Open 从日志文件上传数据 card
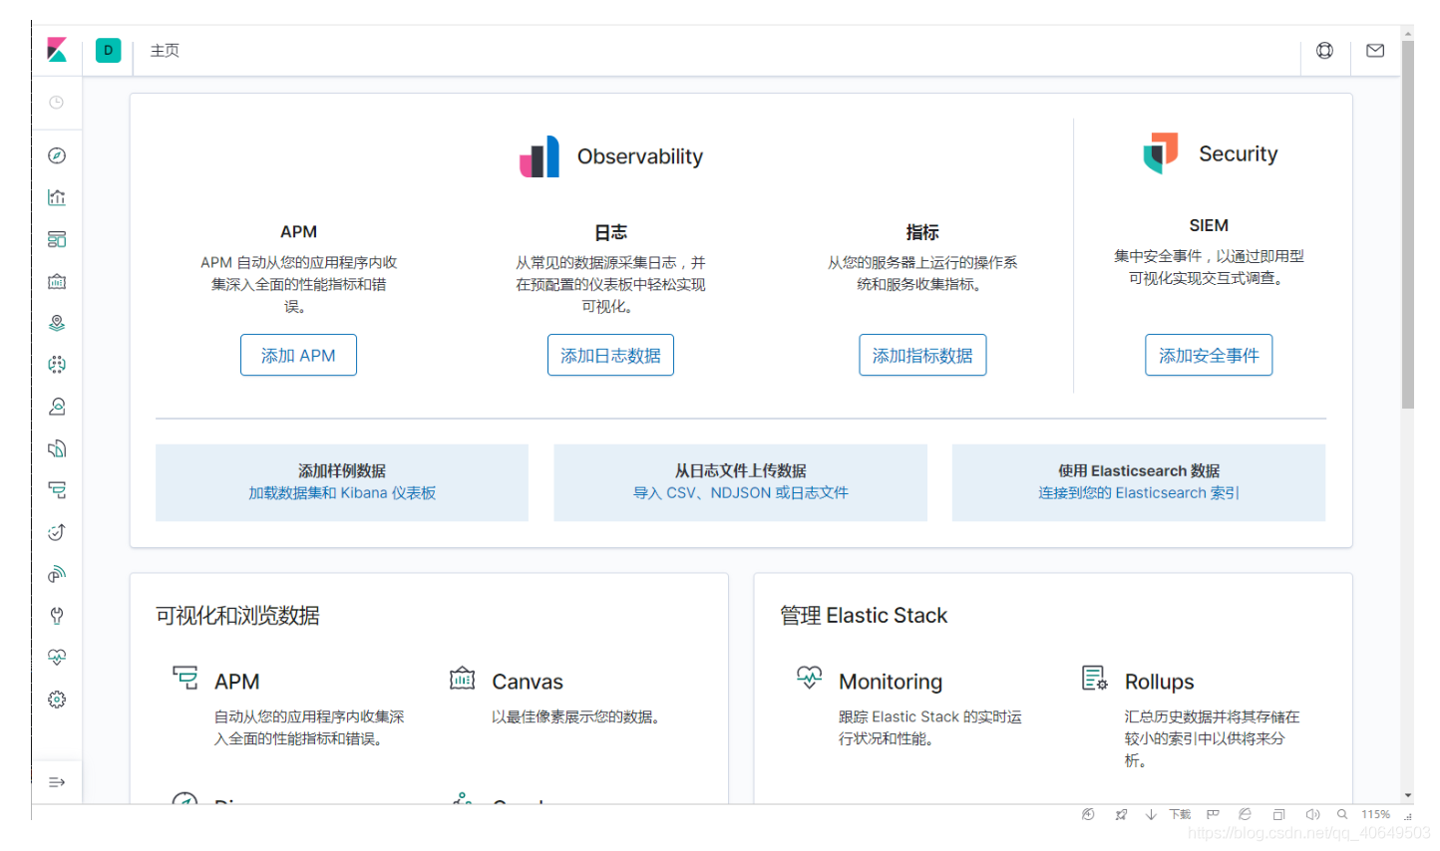The height and width of the screenshot is (851, 1440). point(741,482)
